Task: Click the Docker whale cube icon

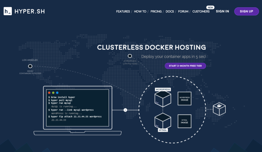Action: tap(219, 109)
